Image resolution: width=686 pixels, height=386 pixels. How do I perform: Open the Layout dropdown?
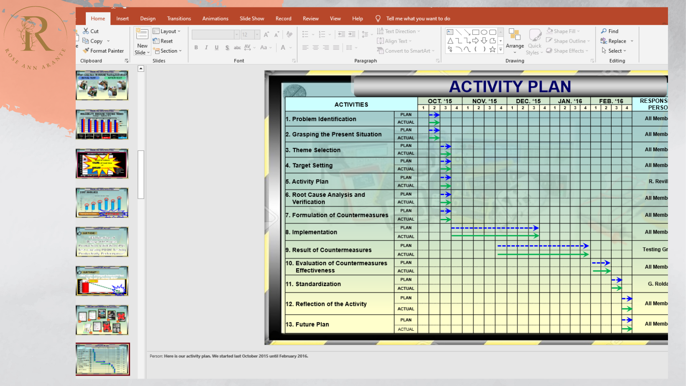click(167, 31)
